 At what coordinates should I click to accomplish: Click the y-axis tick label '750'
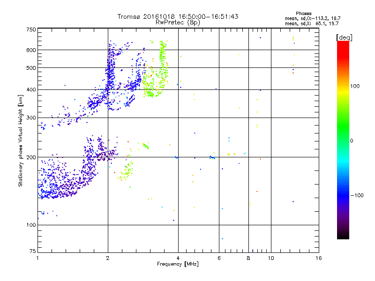[31, 30]
